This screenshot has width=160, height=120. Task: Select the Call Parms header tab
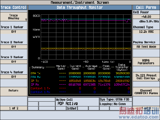tap(146, 7)
